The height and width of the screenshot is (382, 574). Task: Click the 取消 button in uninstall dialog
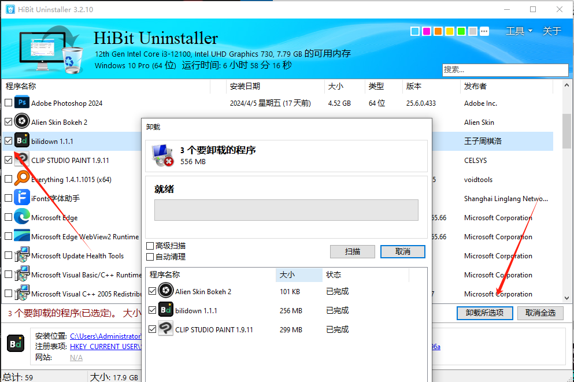[403, 252]
